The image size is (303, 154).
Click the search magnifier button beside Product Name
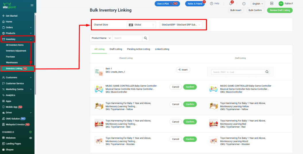(145, 38)
